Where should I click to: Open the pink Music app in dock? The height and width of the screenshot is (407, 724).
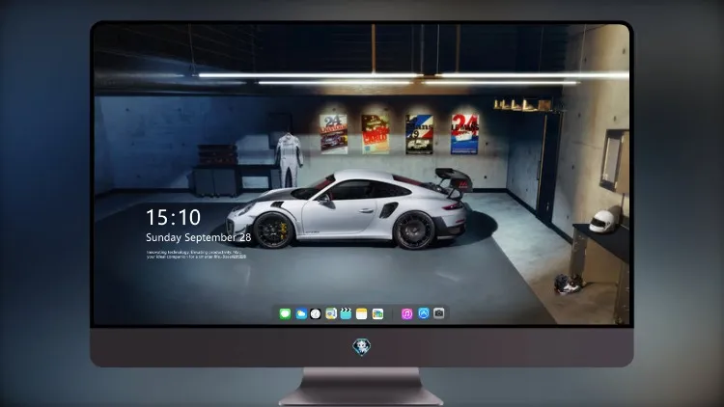406,314
